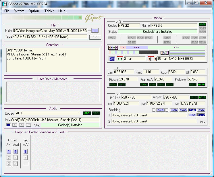Open the Help menu
Image resolution: width=214 pixels, height=177 pixels.
point(62,11)
